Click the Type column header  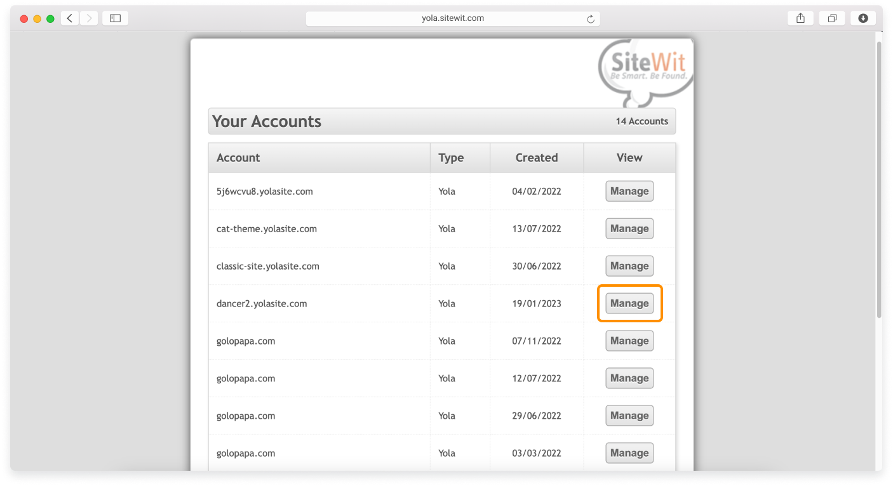pyautogui.click(x=448, y=157)
